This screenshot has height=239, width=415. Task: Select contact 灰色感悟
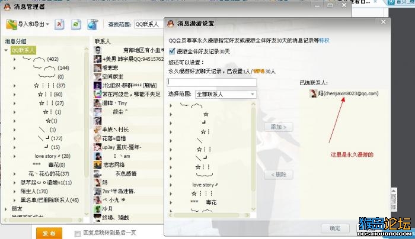coord(126,173)
